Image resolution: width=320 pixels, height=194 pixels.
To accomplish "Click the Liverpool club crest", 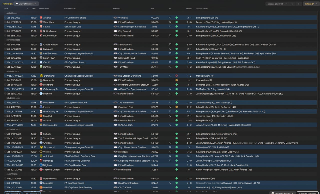I will coord(41,49).
